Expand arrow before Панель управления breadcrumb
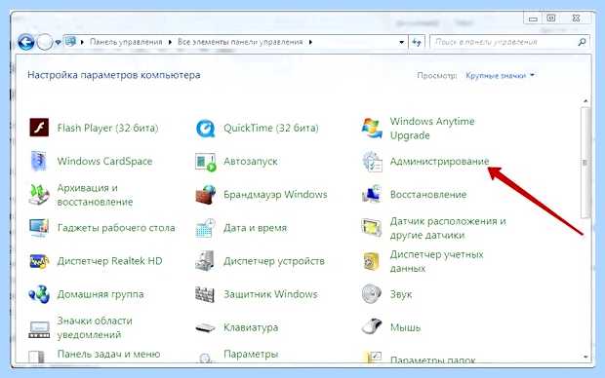This screenshot has width=605, height=378. [x=82, y=42]
